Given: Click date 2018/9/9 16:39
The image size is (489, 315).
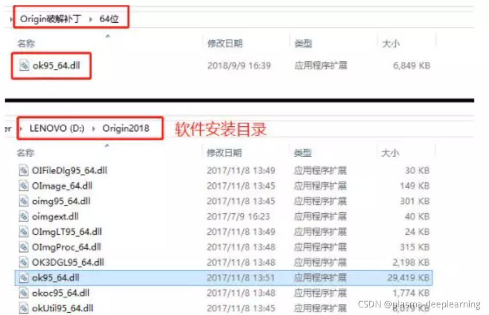Looking at the screenshot, I should 239,65.
